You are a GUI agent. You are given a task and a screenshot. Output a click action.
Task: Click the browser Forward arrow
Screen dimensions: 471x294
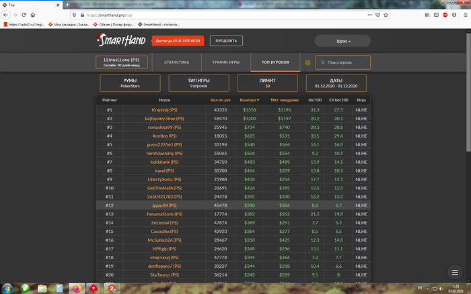[x=15, y=15]
